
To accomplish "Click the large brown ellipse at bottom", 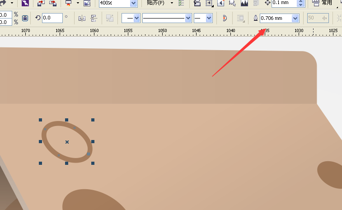I will click(x=92, y=201).
